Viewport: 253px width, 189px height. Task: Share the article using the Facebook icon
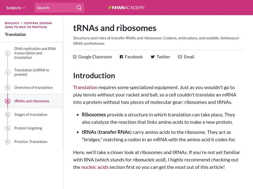pos(121,57)
